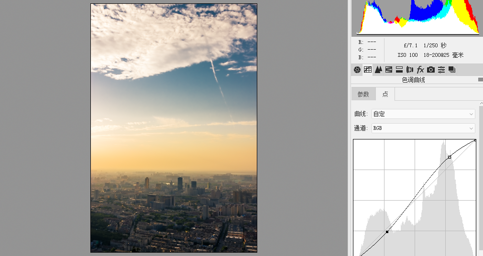The width and height of the screenshot is (483, 256).
Task: Open the Camera Calibration panel icon
Action: [430, 70]
